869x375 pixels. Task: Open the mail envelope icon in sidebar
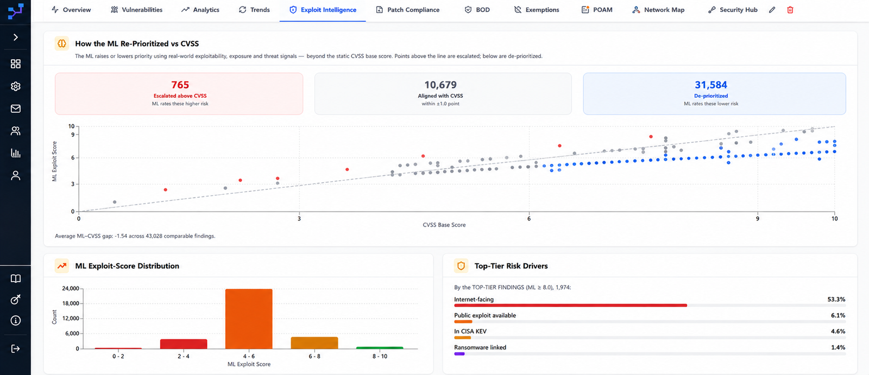coord(16,109)
